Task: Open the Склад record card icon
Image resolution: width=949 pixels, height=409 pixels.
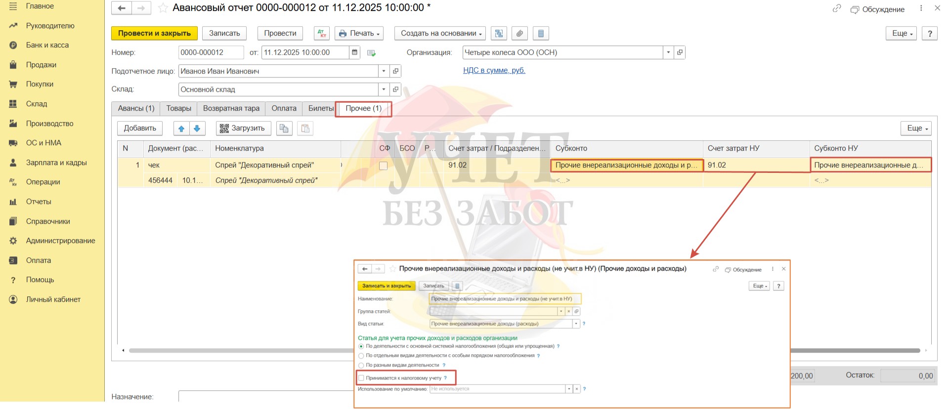Action: (x=395, y=89)
